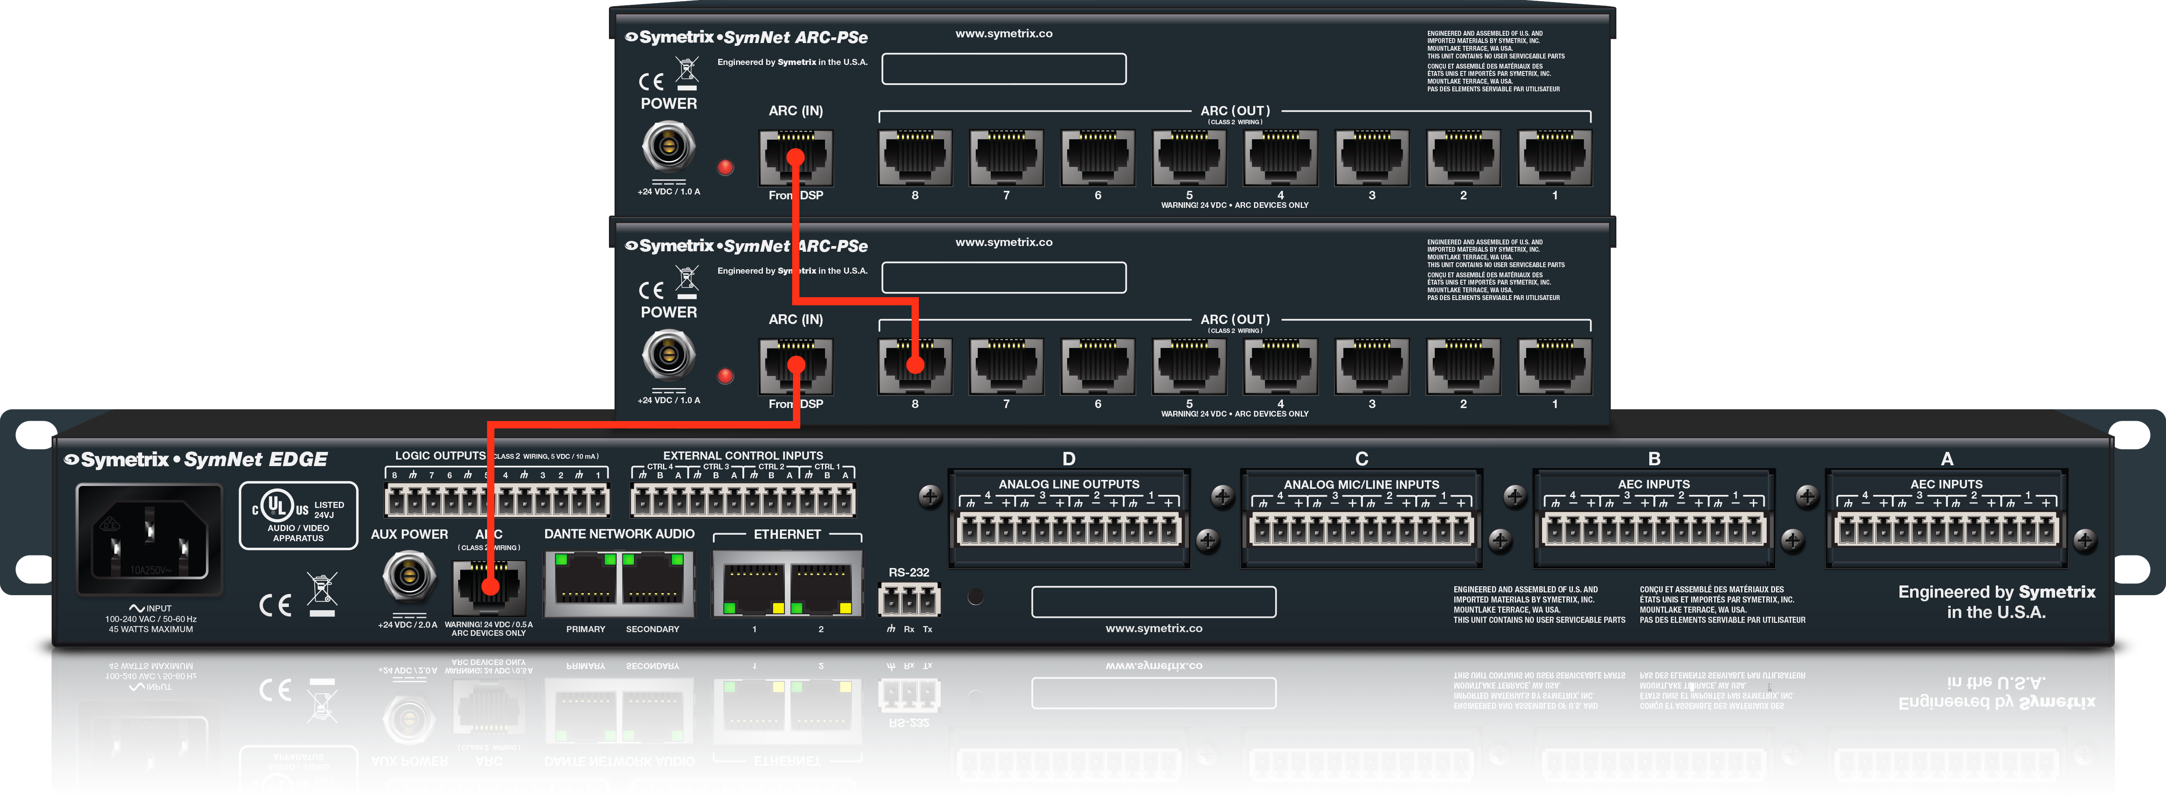Click the blank label field on the SymNet EDGE
Image resolution: width=2166 pixels, height=797 pixels.
point(1154,602)
